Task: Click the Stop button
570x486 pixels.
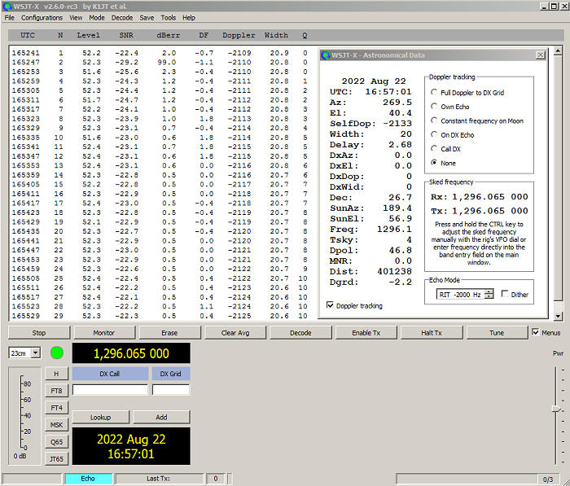Action: [39, 333]
